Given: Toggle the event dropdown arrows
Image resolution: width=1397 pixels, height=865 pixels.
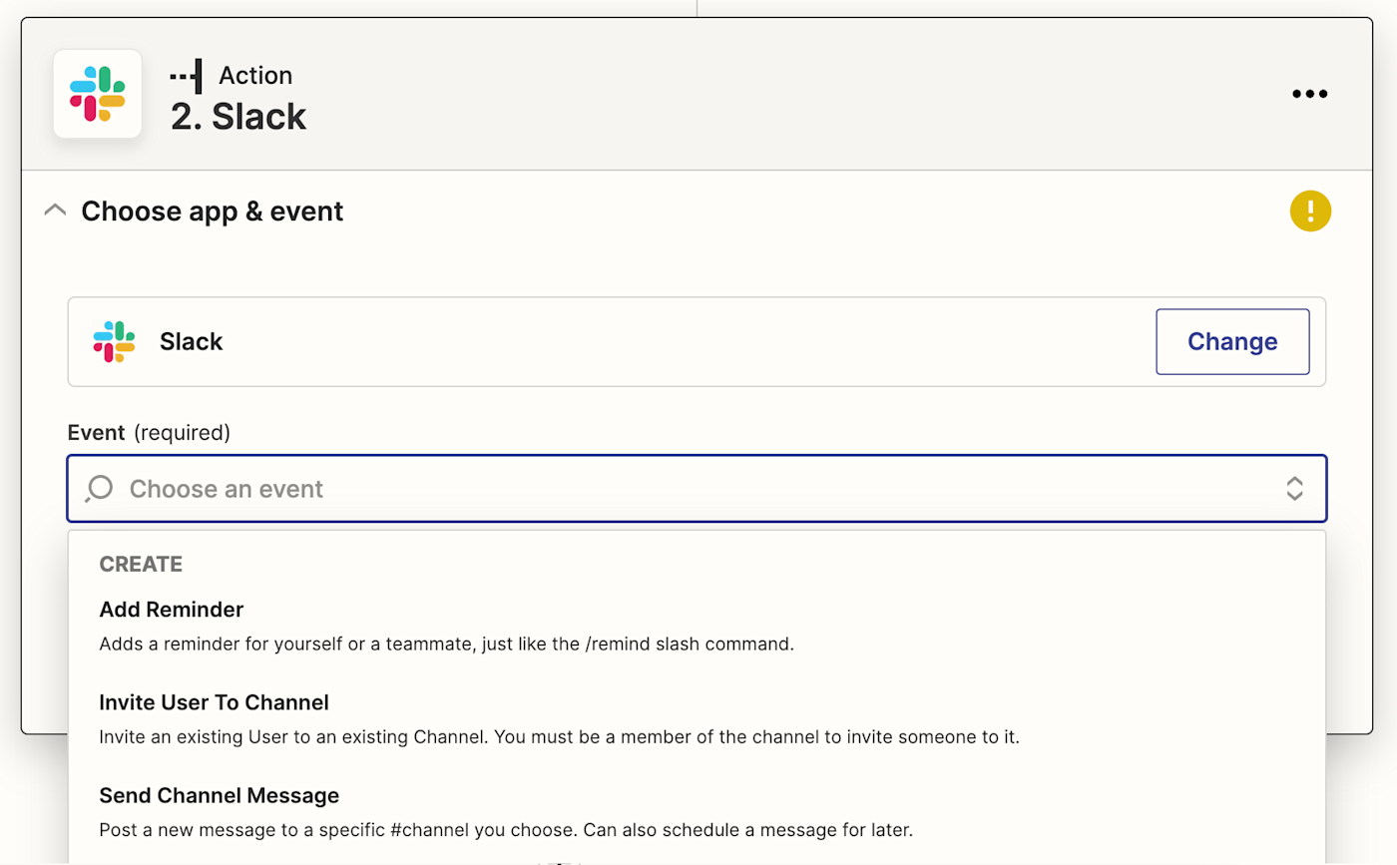Looking at the screenshot, I should [1294, 489].
